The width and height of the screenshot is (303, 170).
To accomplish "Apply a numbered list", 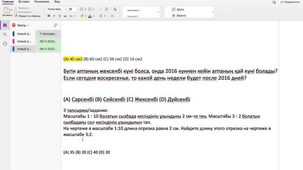I will pyautogui.click(x=89, y=9).
